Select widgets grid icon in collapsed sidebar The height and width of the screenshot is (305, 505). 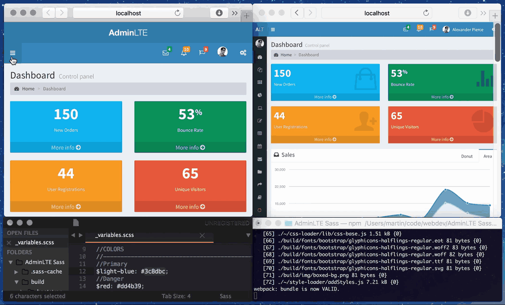pos(260,82)
